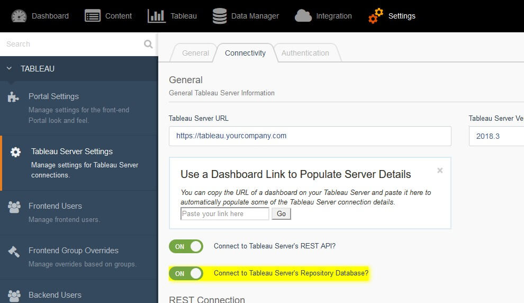Click the Backend Users people icon

(x=14, y=296)
